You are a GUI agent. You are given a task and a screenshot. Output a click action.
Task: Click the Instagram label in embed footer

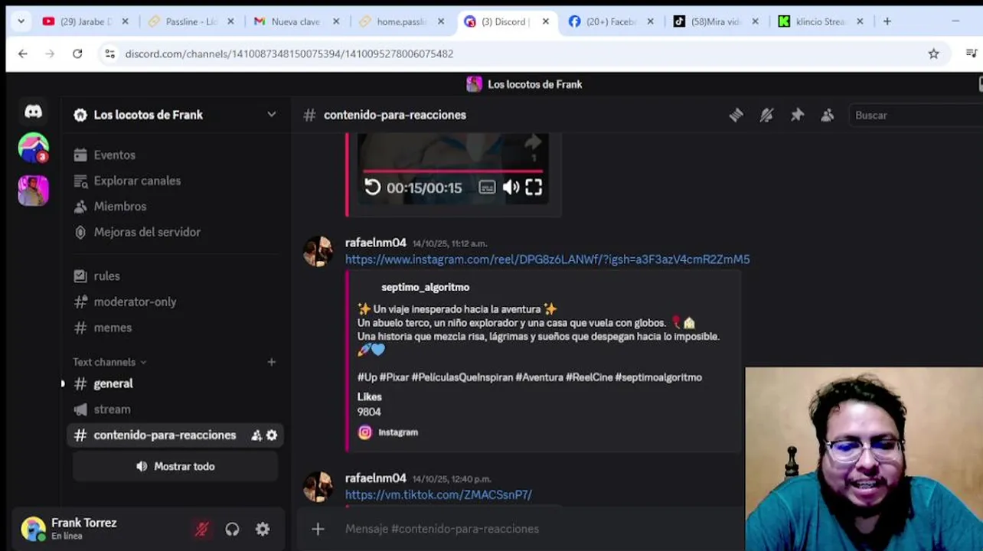tap(398, 432)
